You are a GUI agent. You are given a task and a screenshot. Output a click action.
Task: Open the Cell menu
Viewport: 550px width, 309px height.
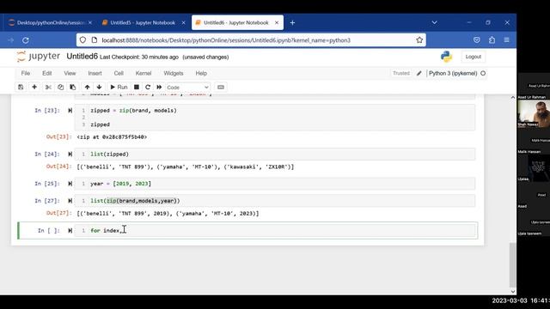(x=119, y=73)
